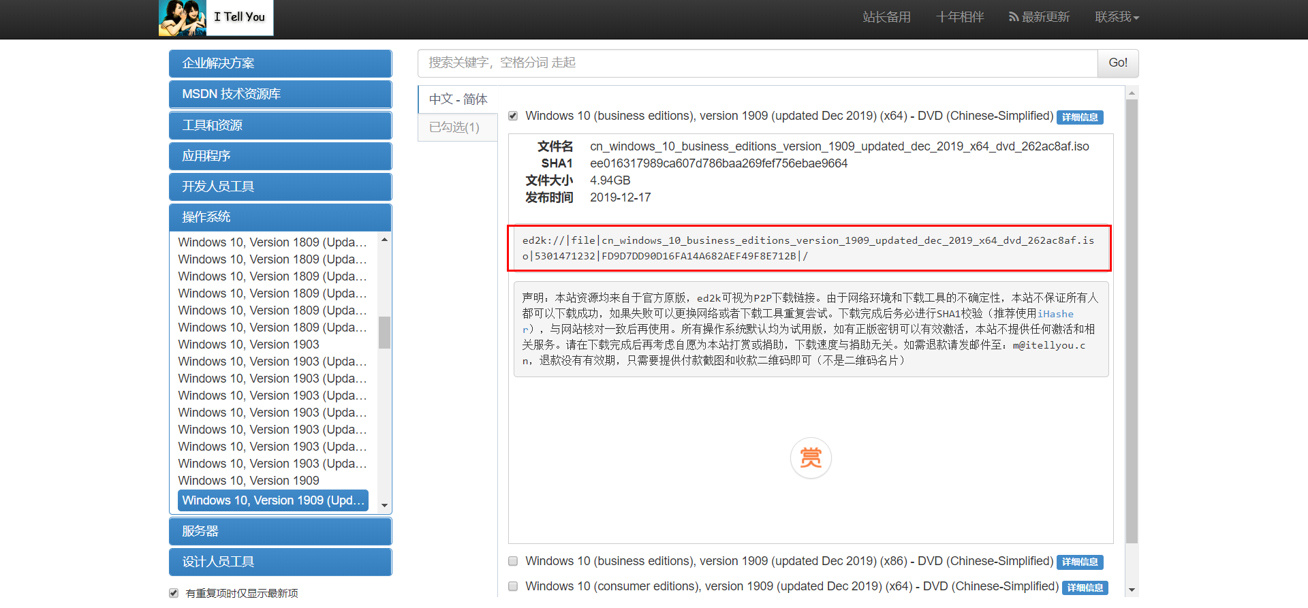Toggle 有重复项时仅显示最新项 checkbox

(174, 593)
